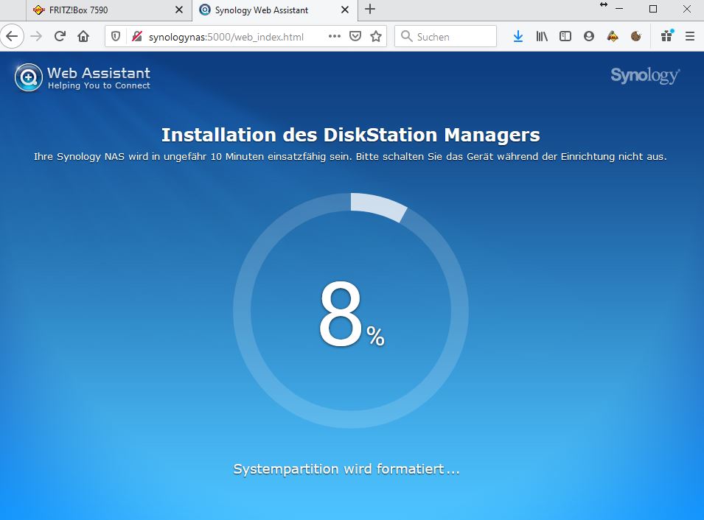Click the 8% progress value
The height and width of the screenshot is (520, 704).
point(351,314)
